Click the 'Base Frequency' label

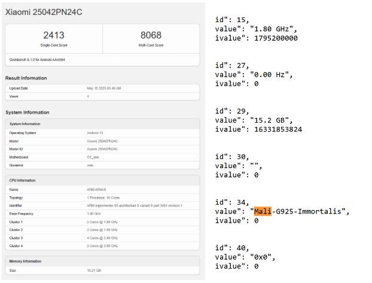22,214
